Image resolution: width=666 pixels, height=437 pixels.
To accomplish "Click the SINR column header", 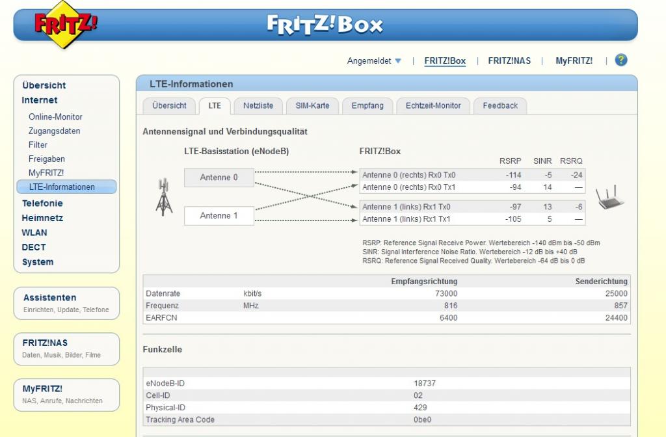I will tap(542, 161).
